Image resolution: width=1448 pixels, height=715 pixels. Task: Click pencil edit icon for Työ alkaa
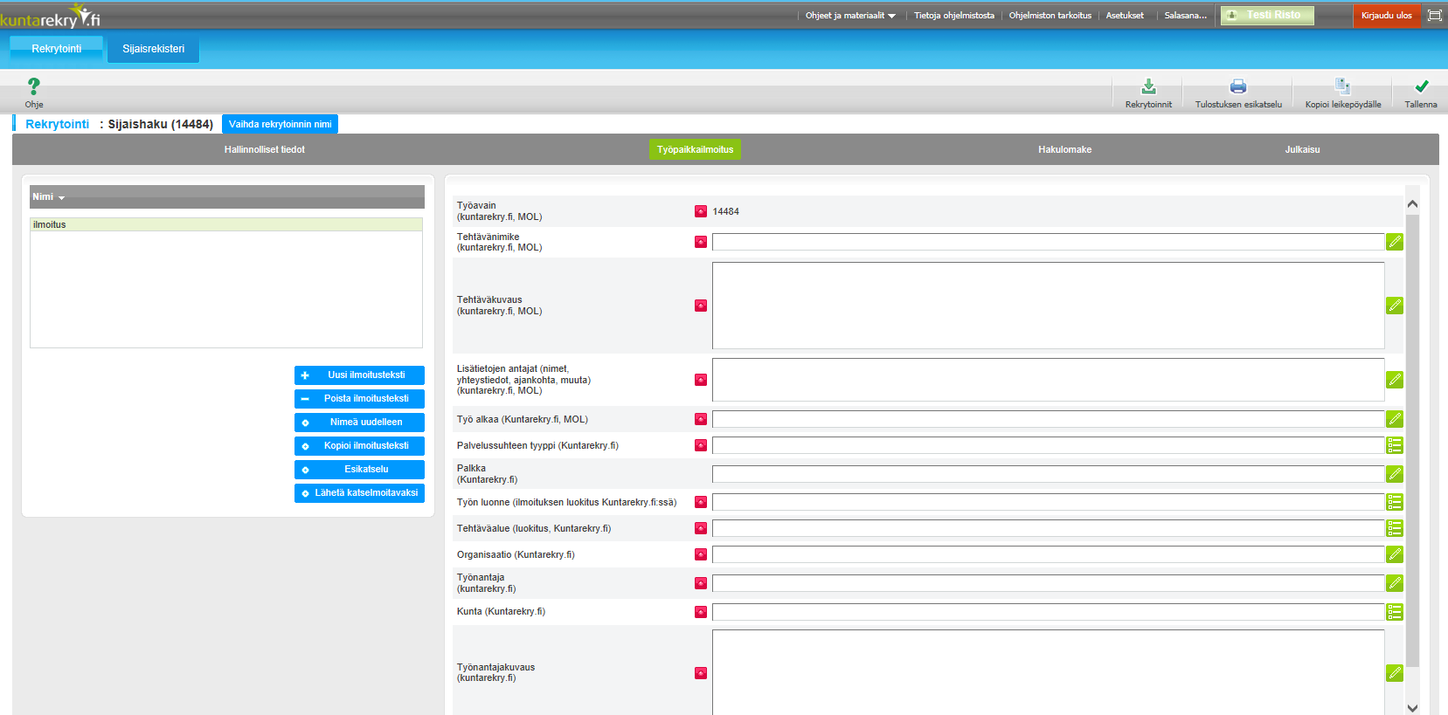1395,419
